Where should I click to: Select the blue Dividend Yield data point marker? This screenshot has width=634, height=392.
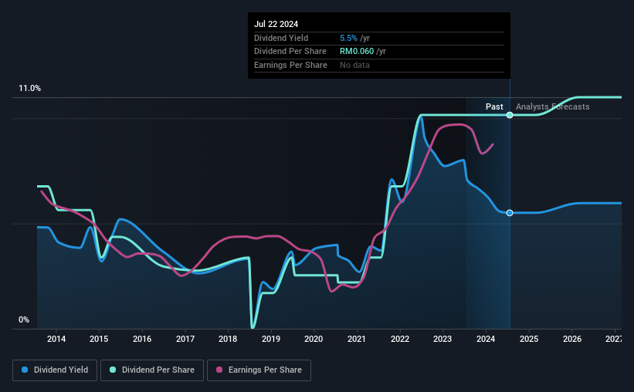pyautogui.click(x=510, y=213)
